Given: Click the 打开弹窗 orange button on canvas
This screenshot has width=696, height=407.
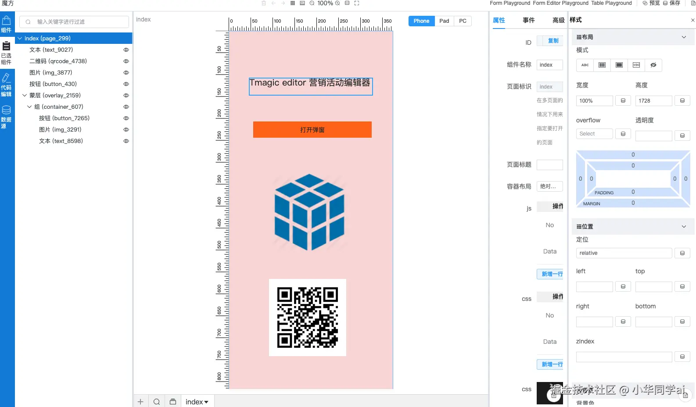Looking at the screenshot, I should (x=312, y=130).
